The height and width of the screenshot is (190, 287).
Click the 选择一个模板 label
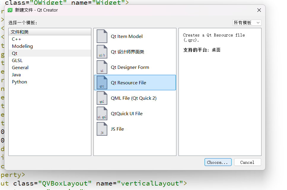pyautogui.click(x=23, y=23)
